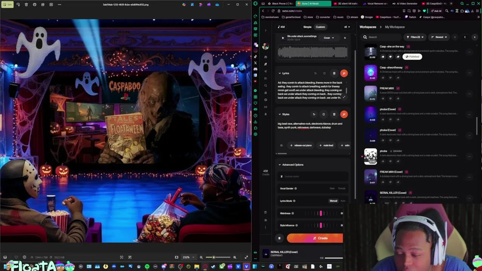
Task: Copy icon in the Styles header
Action: 323,114
